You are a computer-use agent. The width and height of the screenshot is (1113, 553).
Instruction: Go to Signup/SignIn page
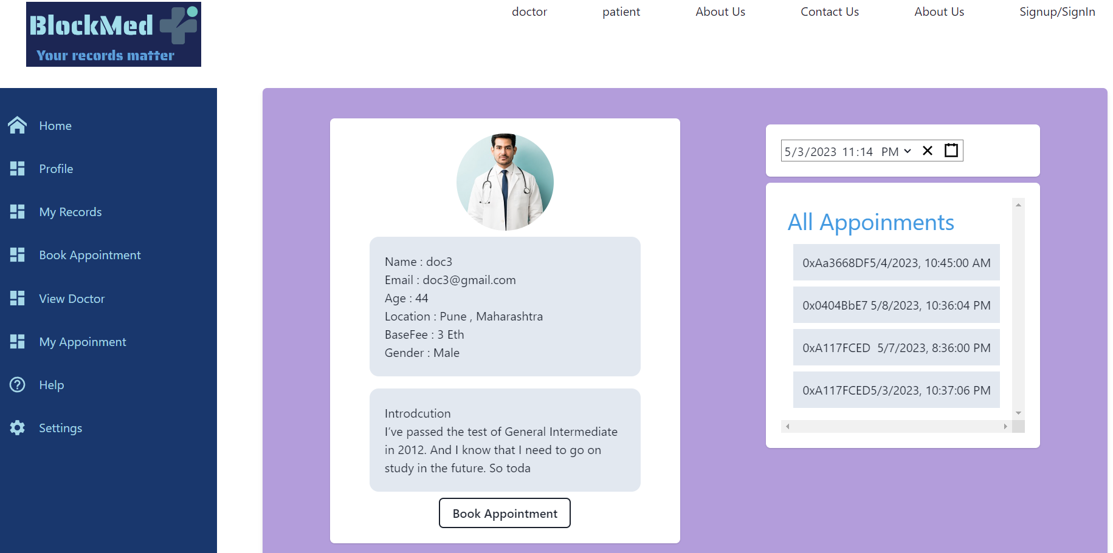pyautogui.click(x=1057, y=12)
